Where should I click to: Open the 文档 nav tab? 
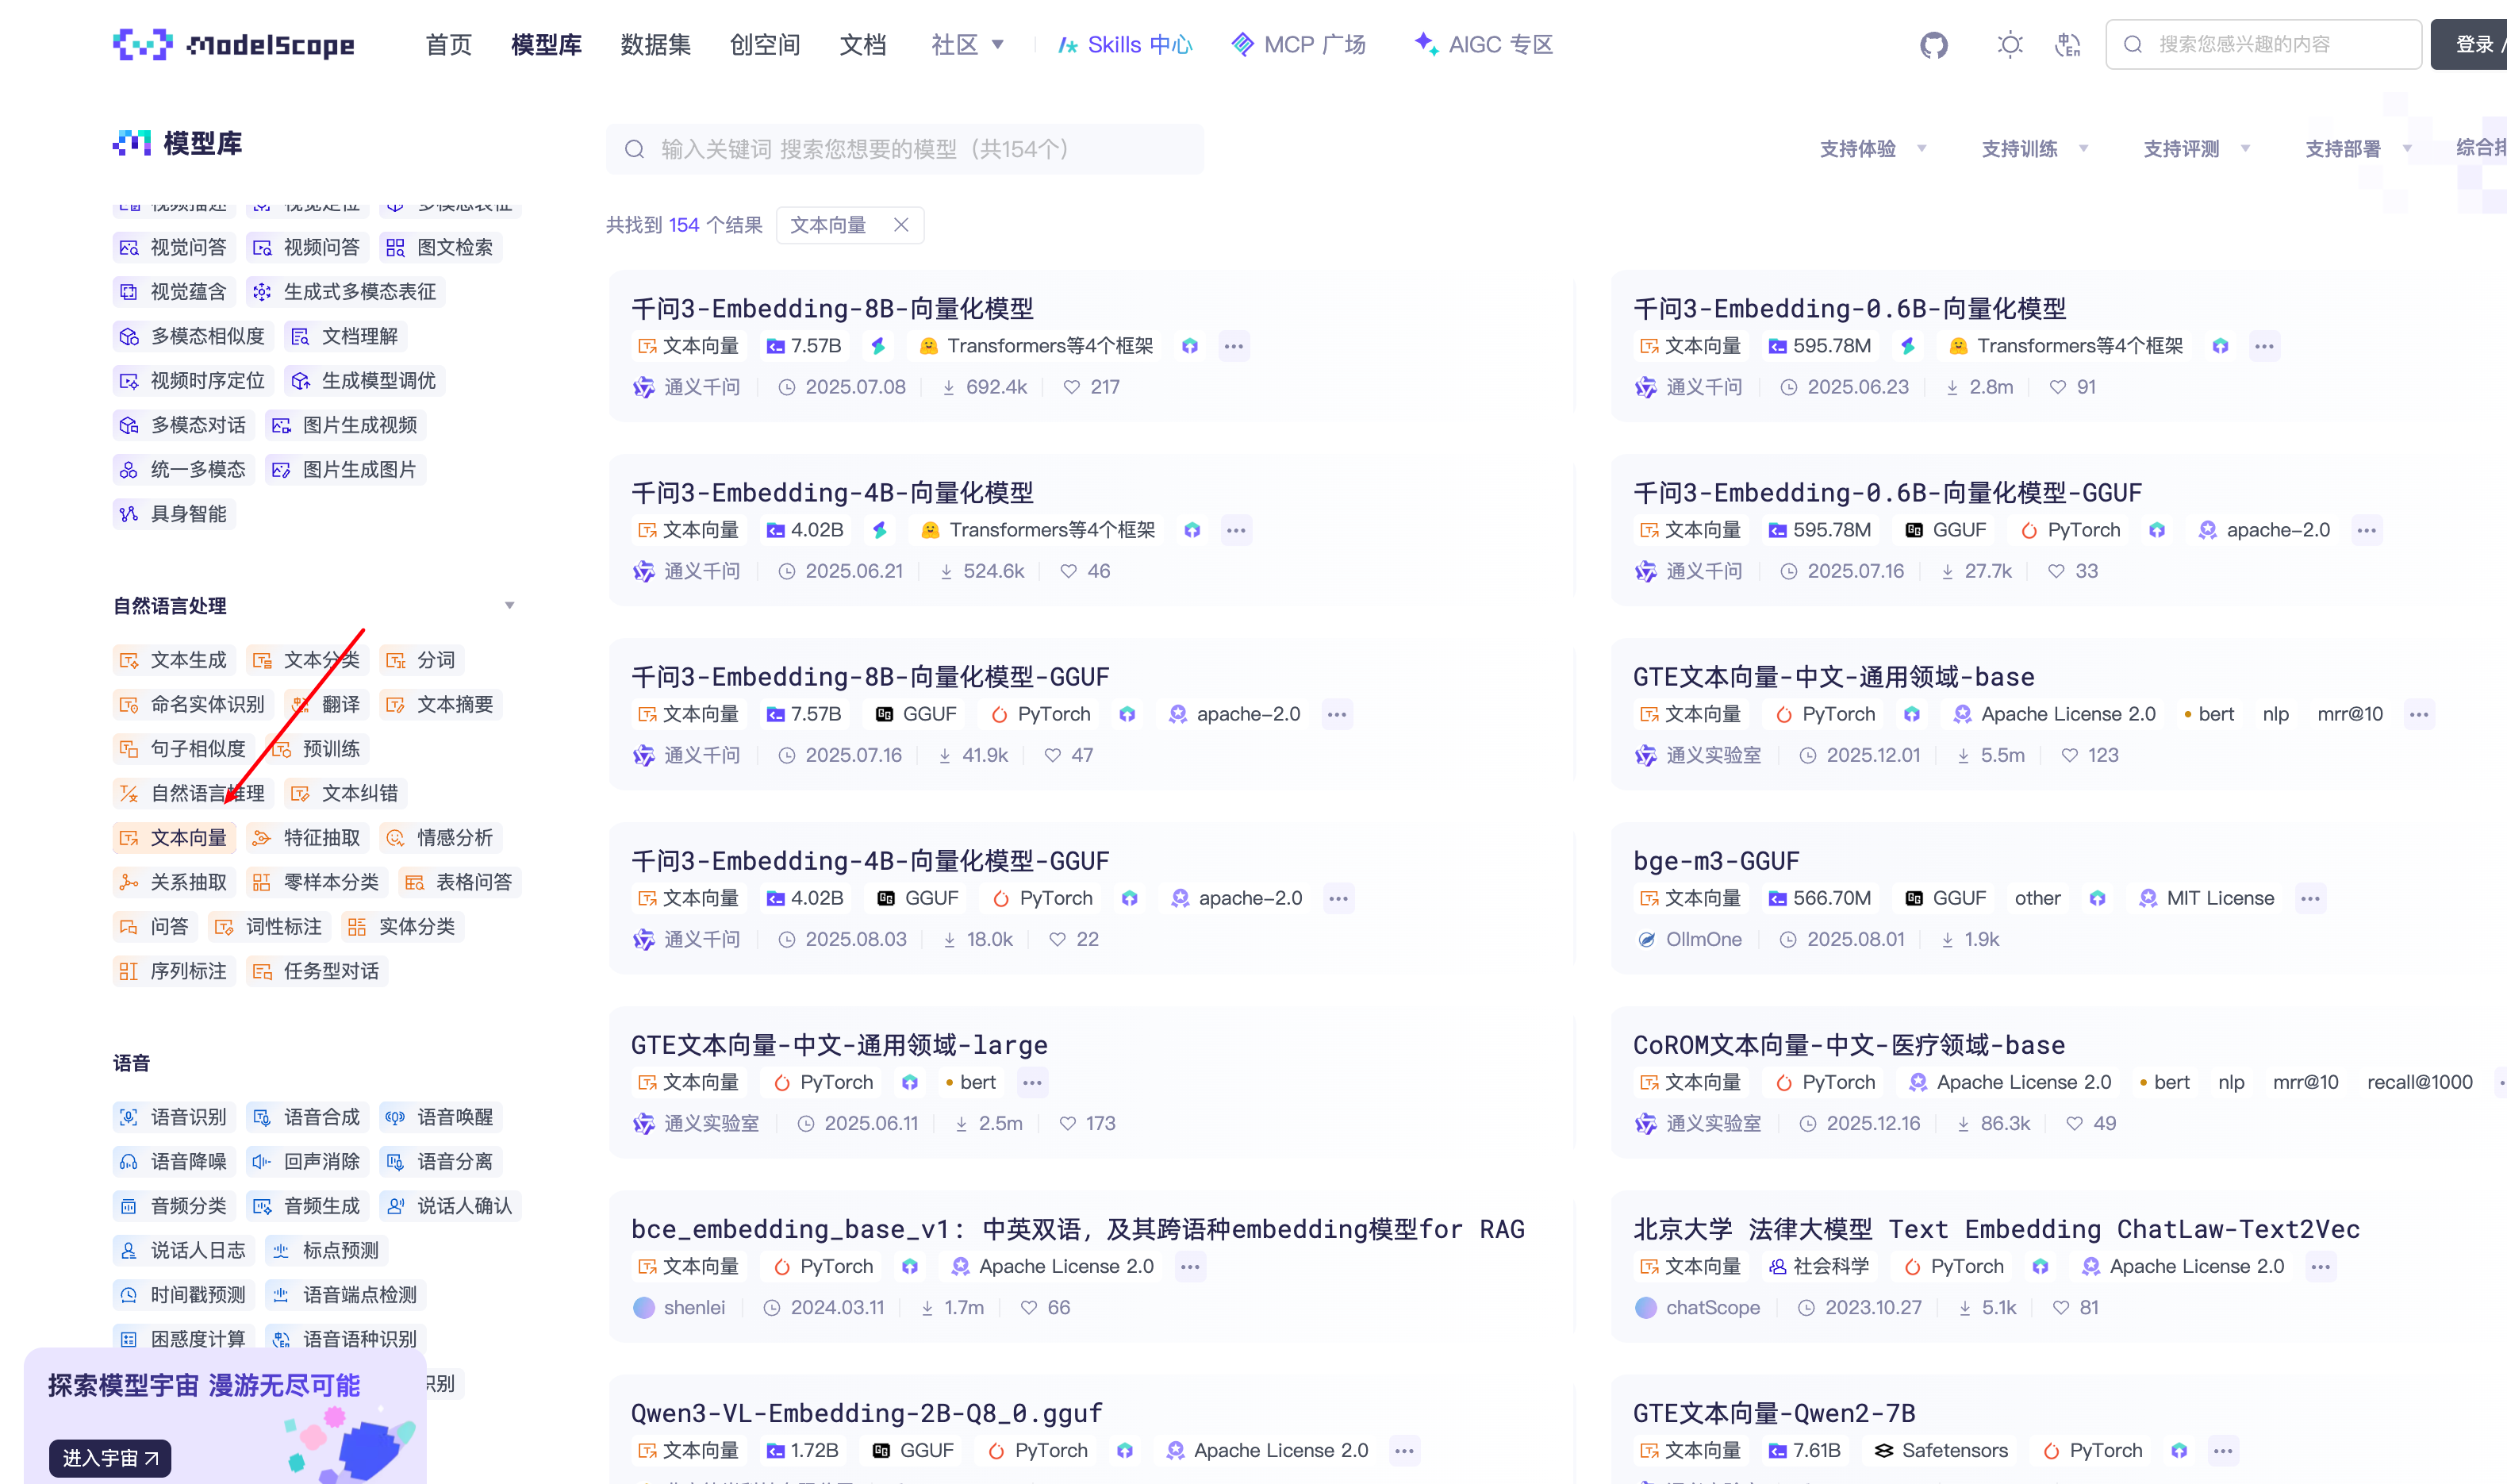(x=862, y=45)
